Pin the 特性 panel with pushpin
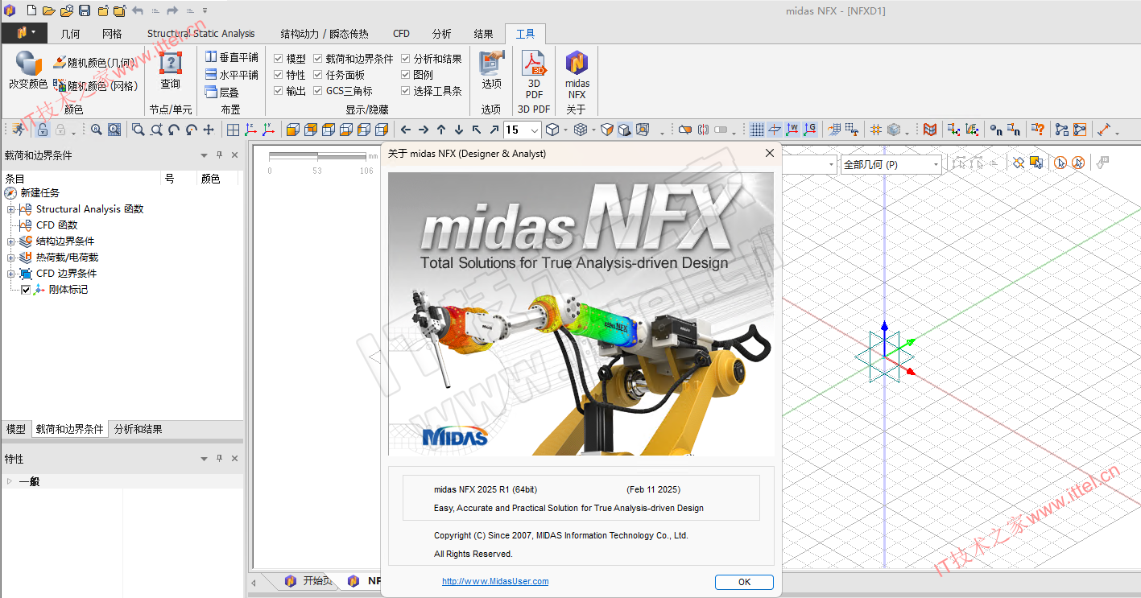Screen dimensions: 1141x598 coord(219,459)
